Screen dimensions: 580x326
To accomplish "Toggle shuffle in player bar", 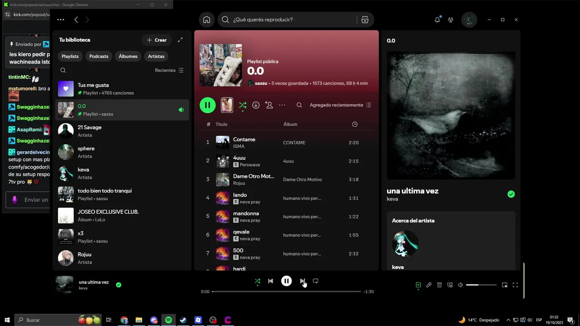I will [257, 281].
